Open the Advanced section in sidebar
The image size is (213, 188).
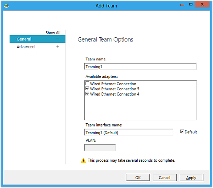[26, 47]
